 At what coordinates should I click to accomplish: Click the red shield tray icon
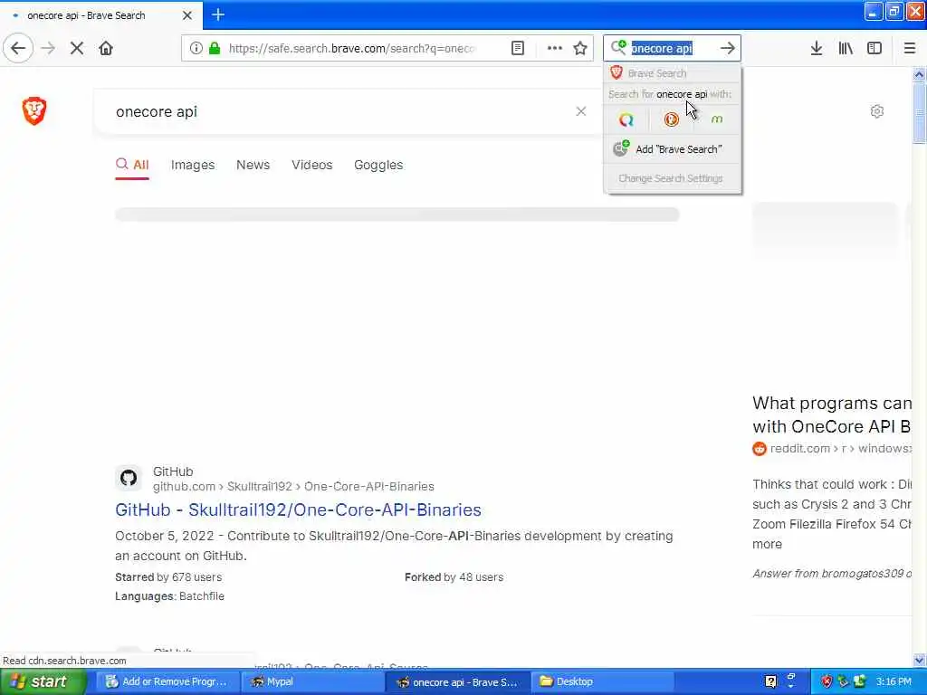pyautogui.click(x=827, y=682)
